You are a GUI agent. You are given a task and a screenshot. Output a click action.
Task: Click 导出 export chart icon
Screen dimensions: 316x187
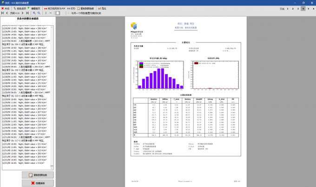[102, 8]
